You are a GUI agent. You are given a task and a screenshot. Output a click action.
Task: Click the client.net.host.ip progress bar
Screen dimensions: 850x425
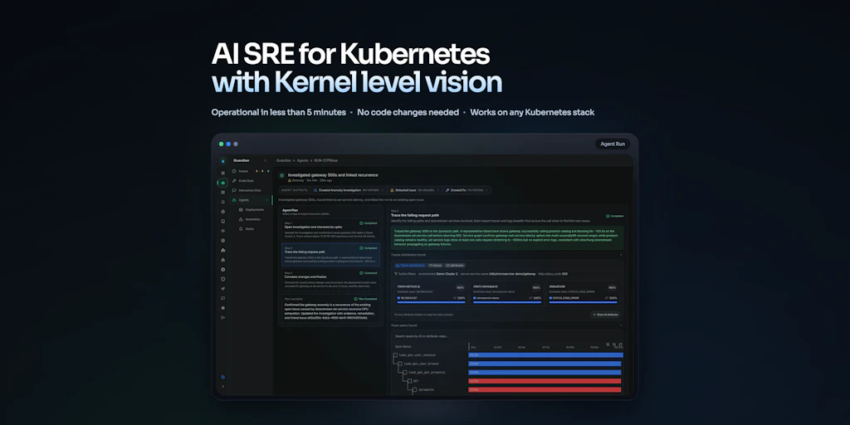coord(431,302)
